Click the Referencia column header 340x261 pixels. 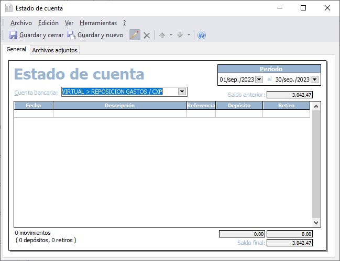(201, 106)
